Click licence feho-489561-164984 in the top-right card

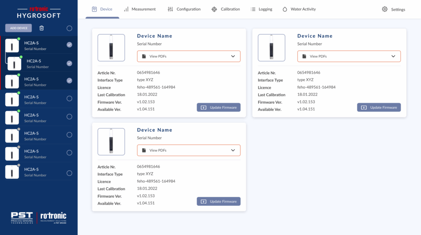pyautogui.click(x=316, y=87)
